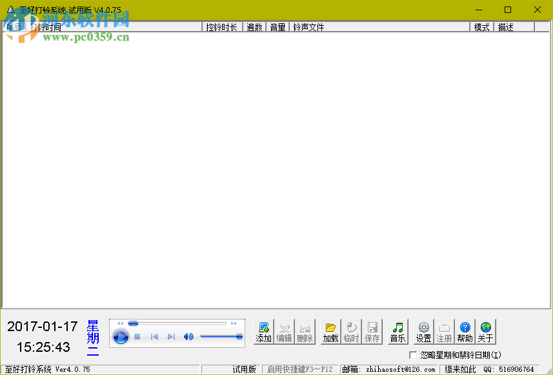The width and height of the screenshot is (553, 375).
Task: Click the 编辑 (Edit) button
Action: point(284,332)
